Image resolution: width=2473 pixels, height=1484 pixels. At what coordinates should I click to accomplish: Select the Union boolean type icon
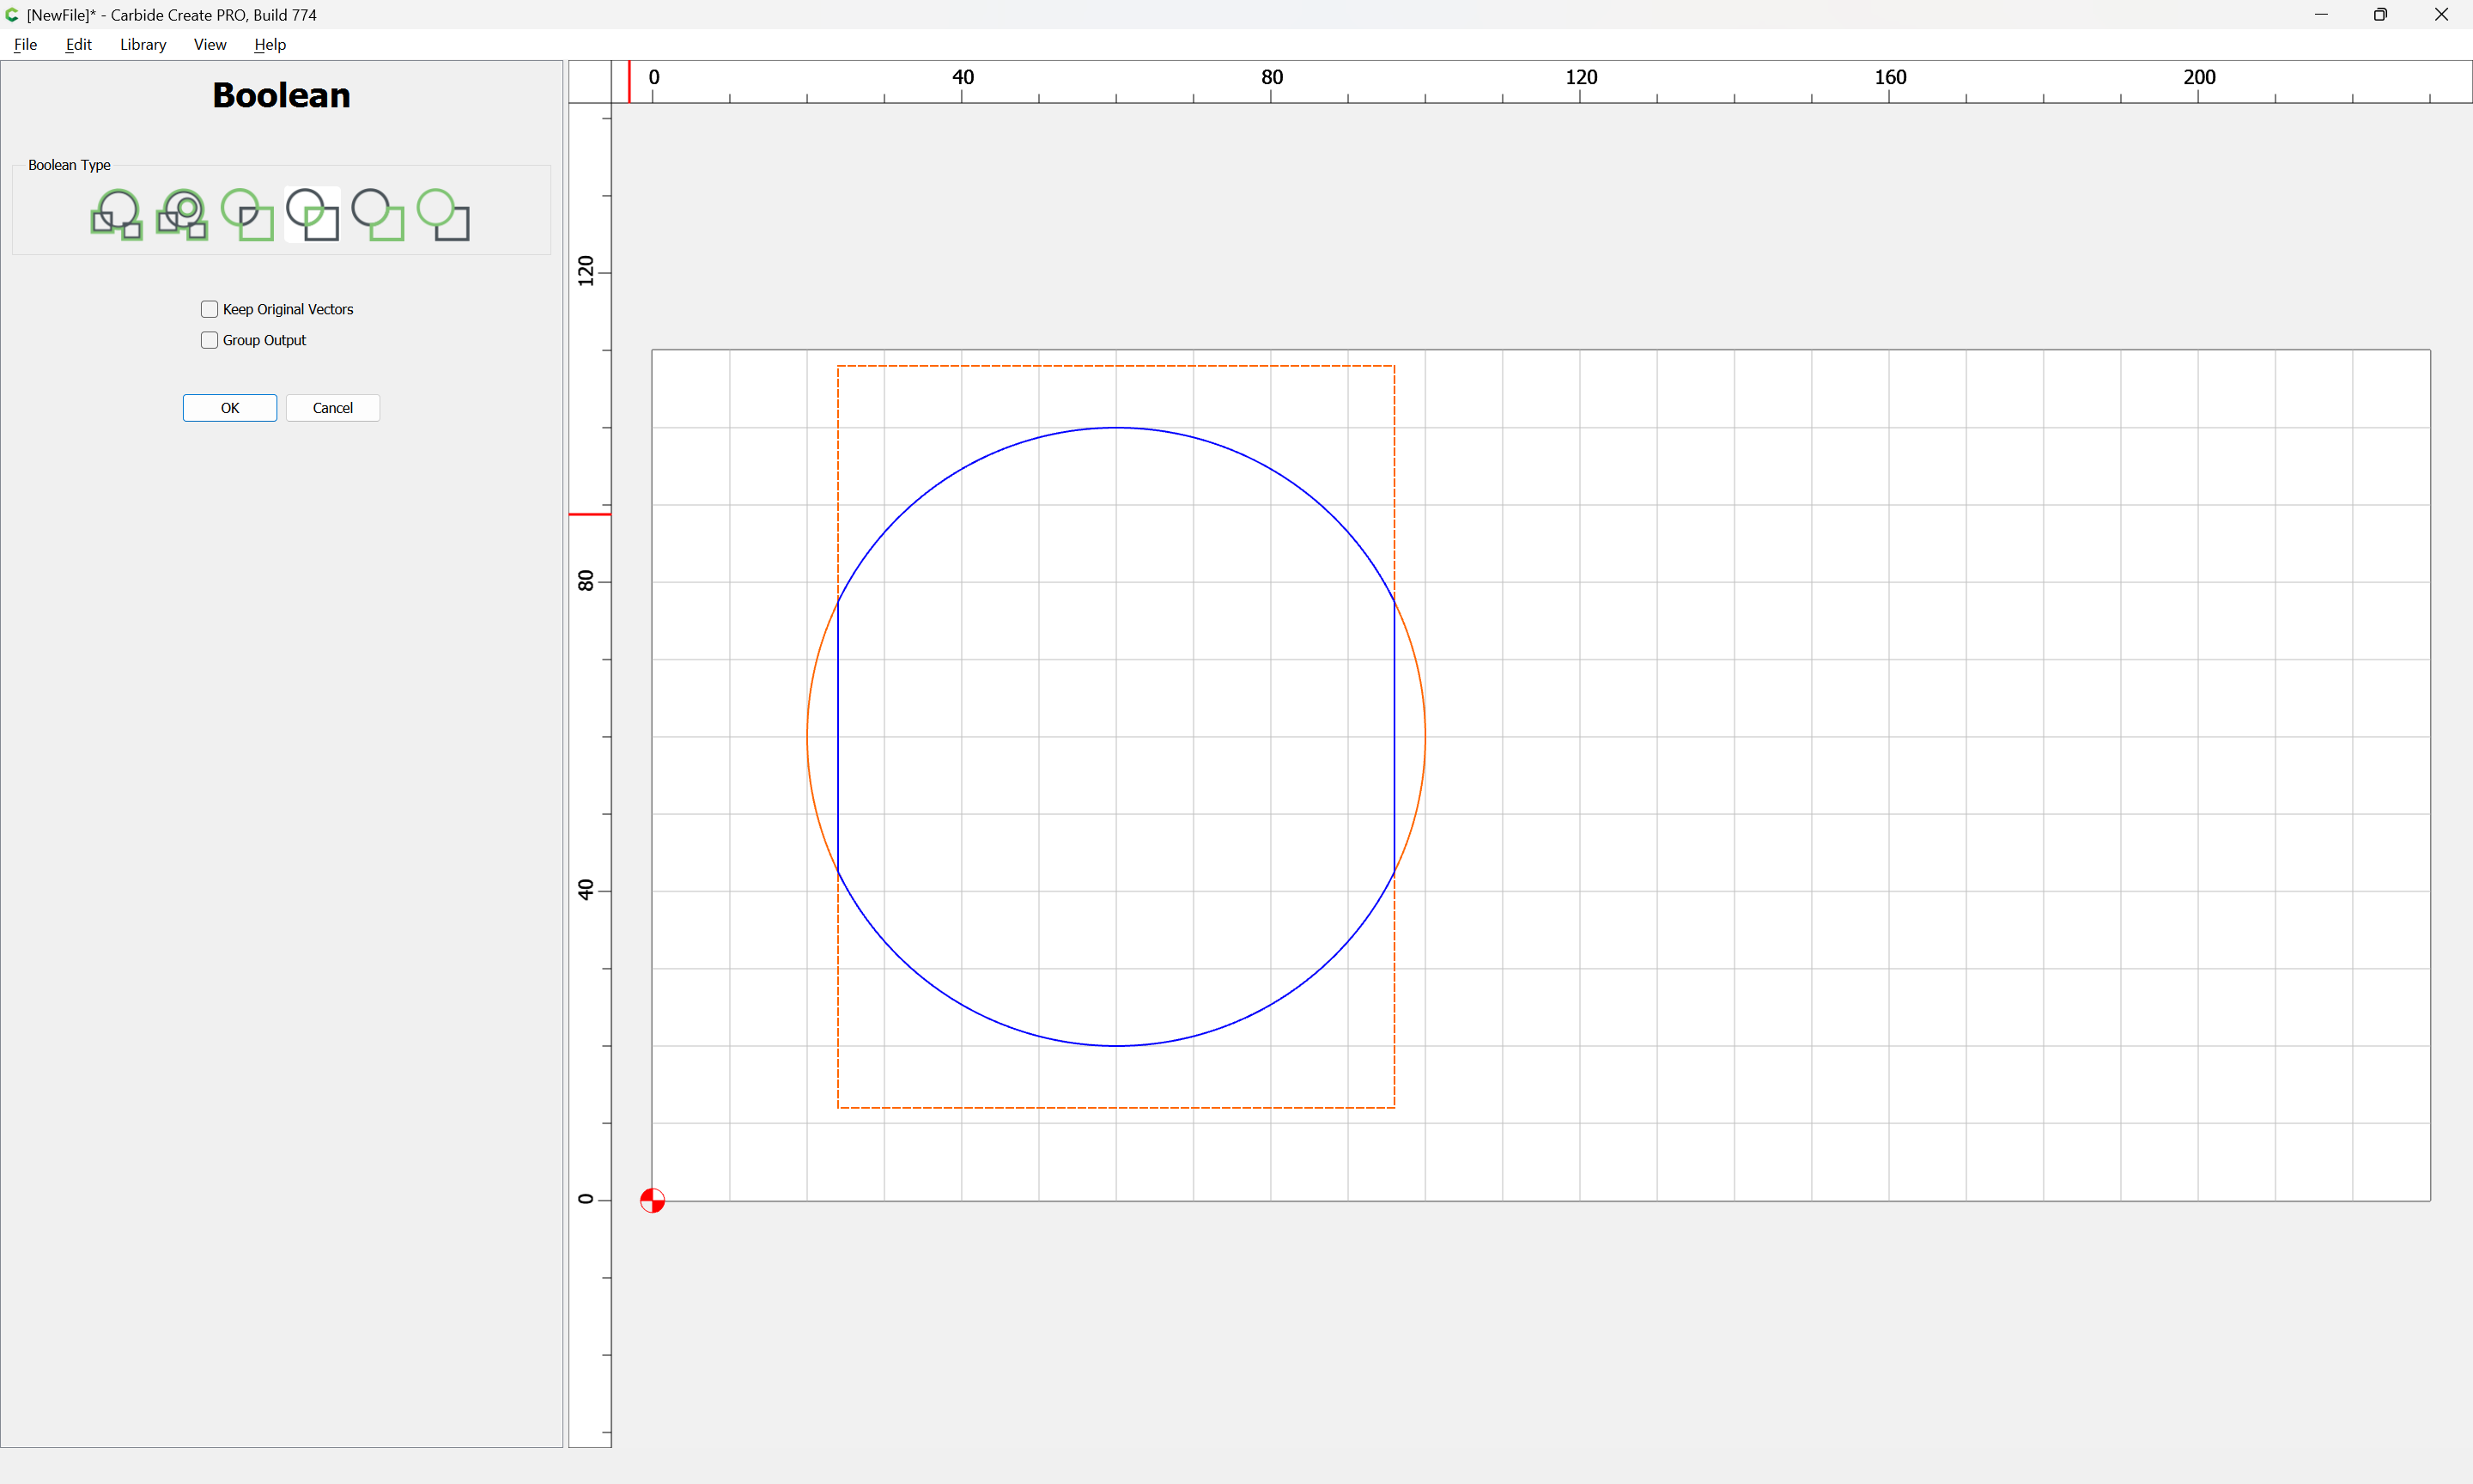[117, 214]
